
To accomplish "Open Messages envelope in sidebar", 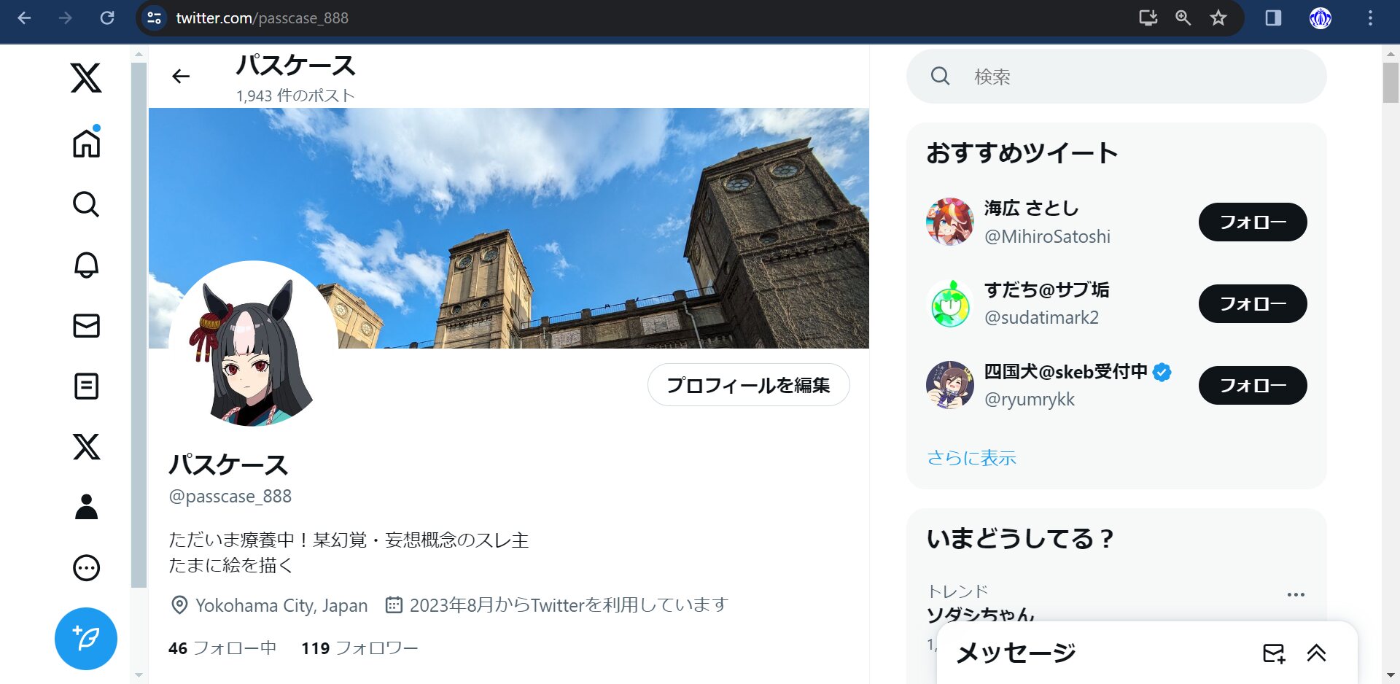I will (86, 325).
